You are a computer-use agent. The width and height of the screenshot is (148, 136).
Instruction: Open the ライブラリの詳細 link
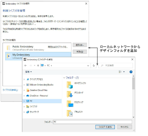click(x=10, y=90)
